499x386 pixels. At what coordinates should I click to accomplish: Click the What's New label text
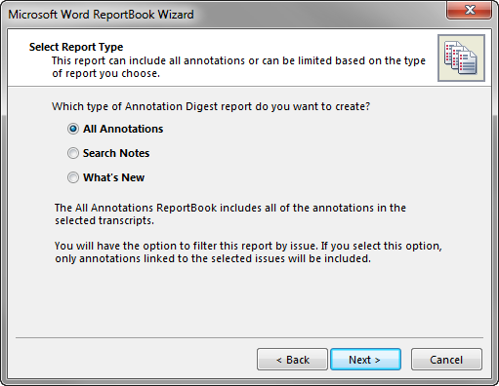click(114, 177)
